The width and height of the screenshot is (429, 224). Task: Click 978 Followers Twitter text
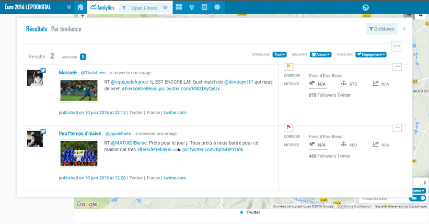(x=330, y=95)
